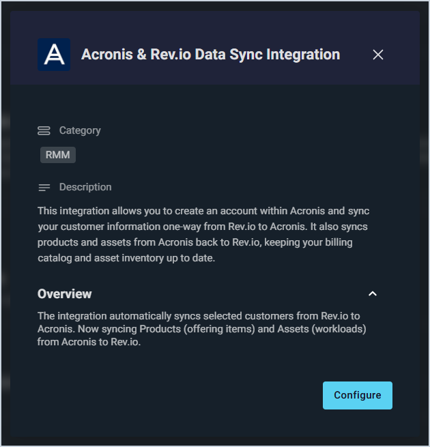Image resolution: width=430 pixels, height=447 pixels.
Task: Close the integration dialog with the X
Action: pos(378,55)
